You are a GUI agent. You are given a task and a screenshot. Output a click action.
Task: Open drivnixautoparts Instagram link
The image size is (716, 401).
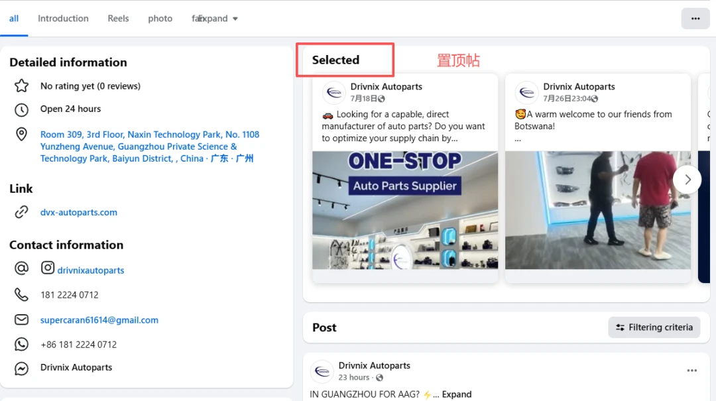(91, 270)
